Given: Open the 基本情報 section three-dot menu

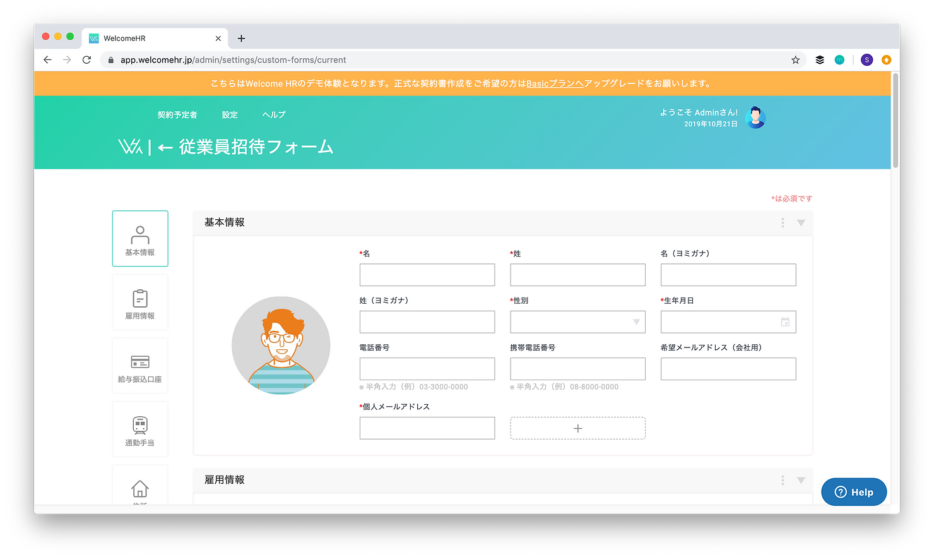Looking at the screenshot, I should coord(783,223).
